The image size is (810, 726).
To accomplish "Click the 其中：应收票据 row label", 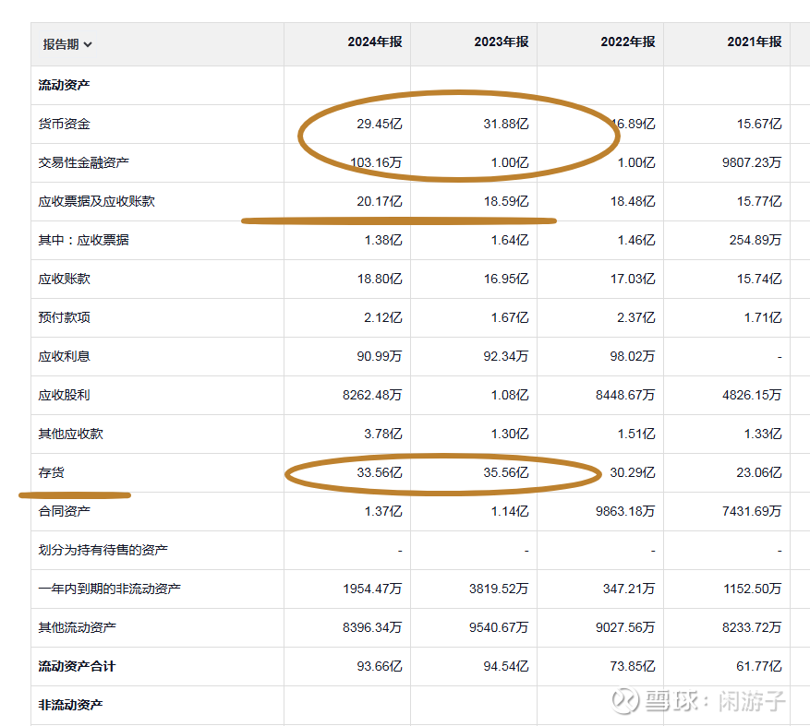I will coord(84,240).
